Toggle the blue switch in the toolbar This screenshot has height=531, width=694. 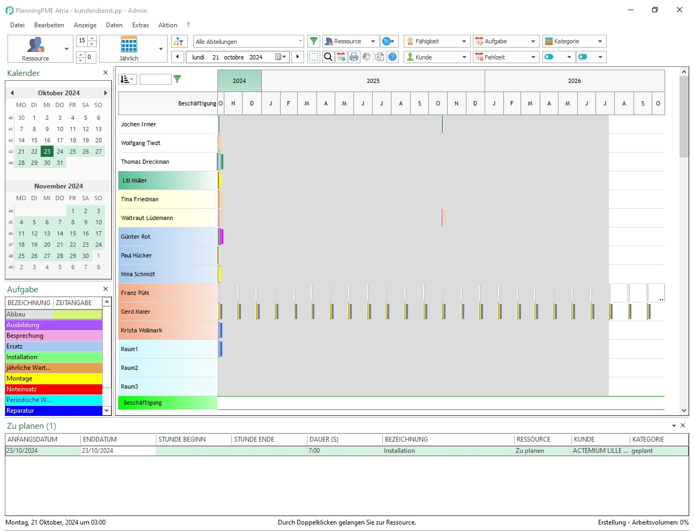[x=549, y=57]
